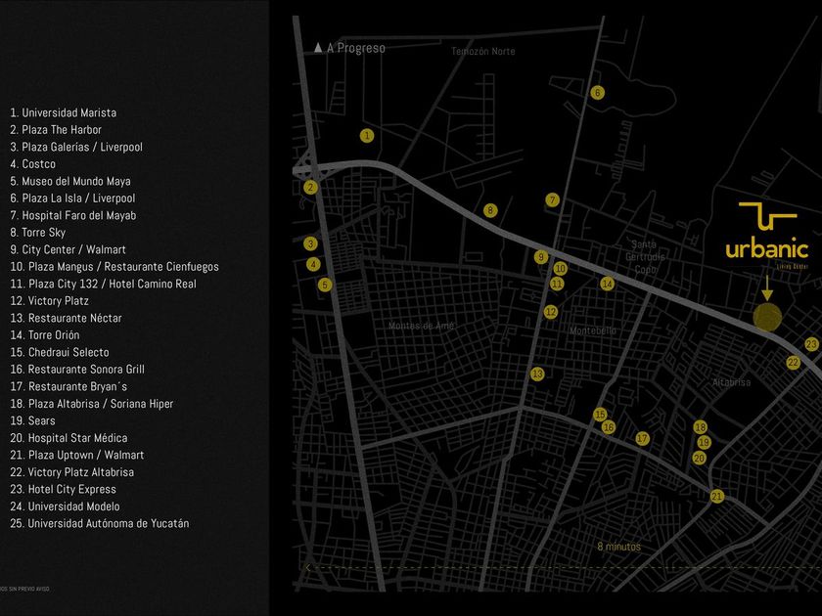Click map marker number 7

552,199
